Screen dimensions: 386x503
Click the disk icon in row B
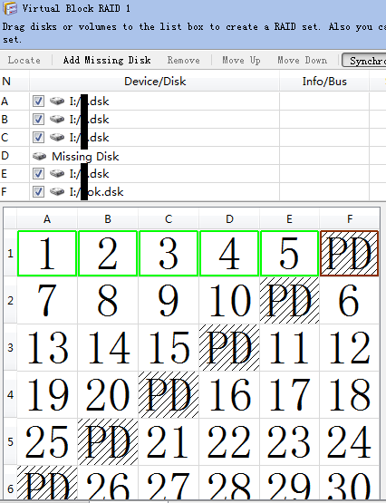pyautogui.click(x=57, y=120)
